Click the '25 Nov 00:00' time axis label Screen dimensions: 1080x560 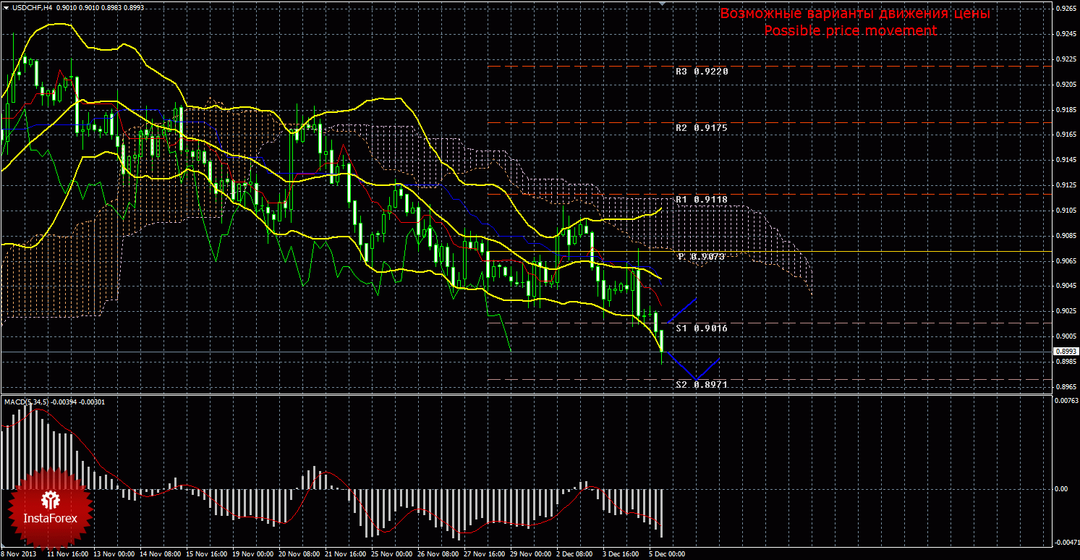[391, 555]
